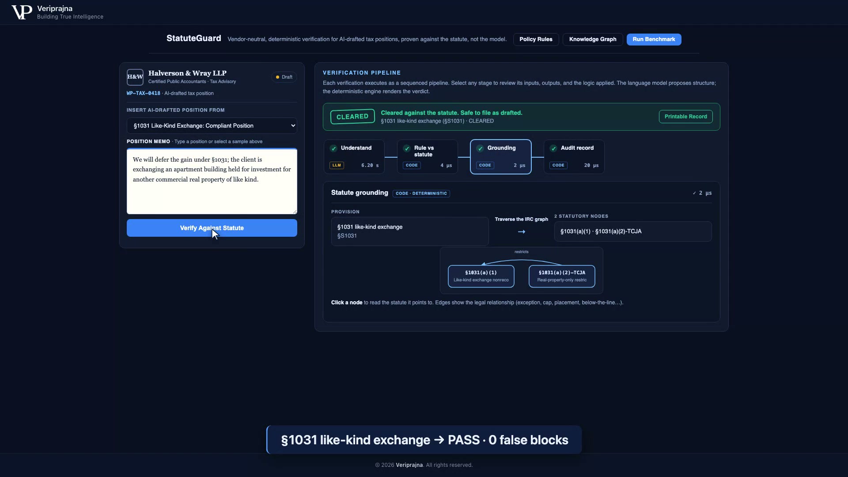Click the 'VERIFICATION PIPELINE' heading
The width and height of the screenshot is (848, 477).
[x=362, y=73]
